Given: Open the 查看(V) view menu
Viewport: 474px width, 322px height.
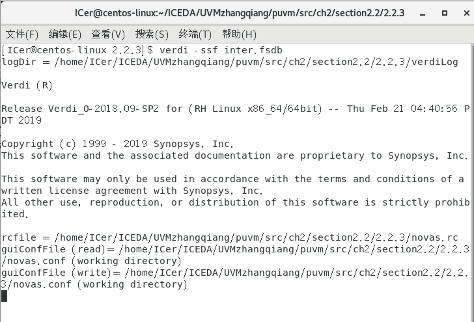Looking at the screenshot, I should [x=108, y=34].
